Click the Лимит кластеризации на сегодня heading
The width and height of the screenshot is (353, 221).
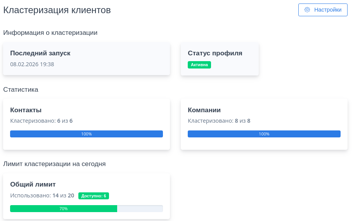pyautogui.click(x=54, y=164)
